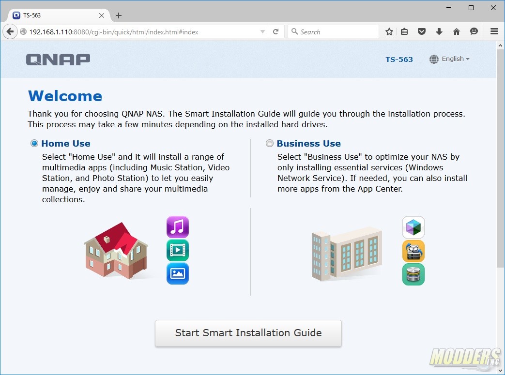Close the TS-563 tab

(102, 15)
